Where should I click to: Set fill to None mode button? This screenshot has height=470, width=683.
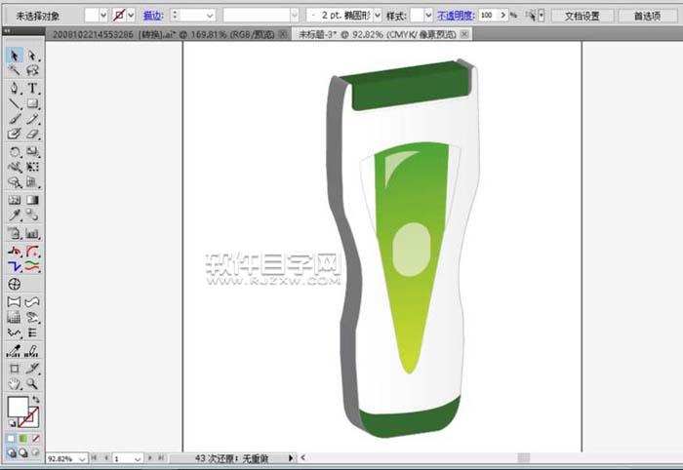coord(35,438)
